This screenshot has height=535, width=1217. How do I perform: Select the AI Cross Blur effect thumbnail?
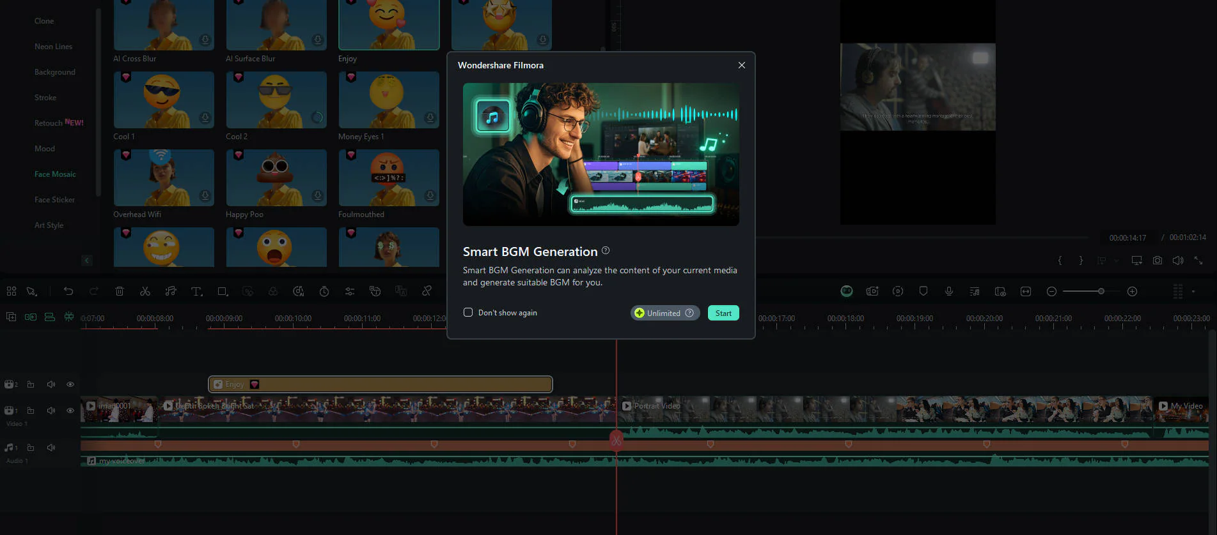(x=164, y=25)
